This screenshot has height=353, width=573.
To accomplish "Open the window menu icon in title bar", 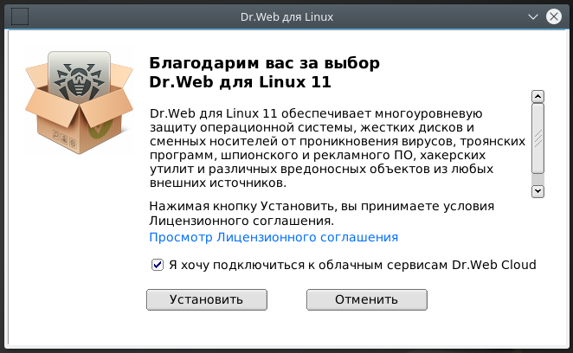I will tap(17, 16).
